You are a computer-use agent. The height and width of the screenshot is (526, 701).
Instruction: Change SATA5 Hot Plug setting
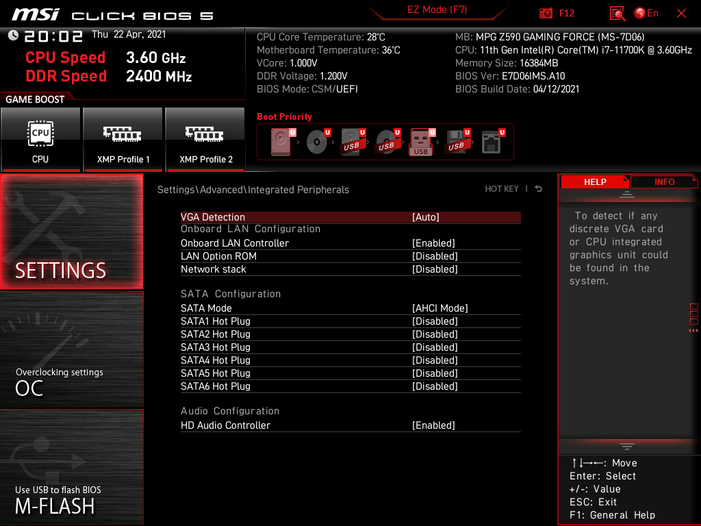pos(350,373)
